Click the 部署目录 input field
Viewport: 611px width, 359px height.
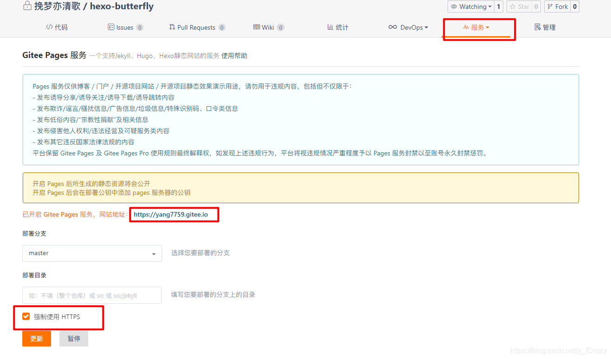[x=92, y=295]
